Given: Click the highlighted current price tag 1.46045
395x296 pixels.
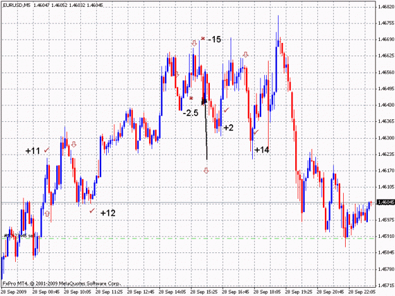Looking at the screenshot, I should pos(385,202).
